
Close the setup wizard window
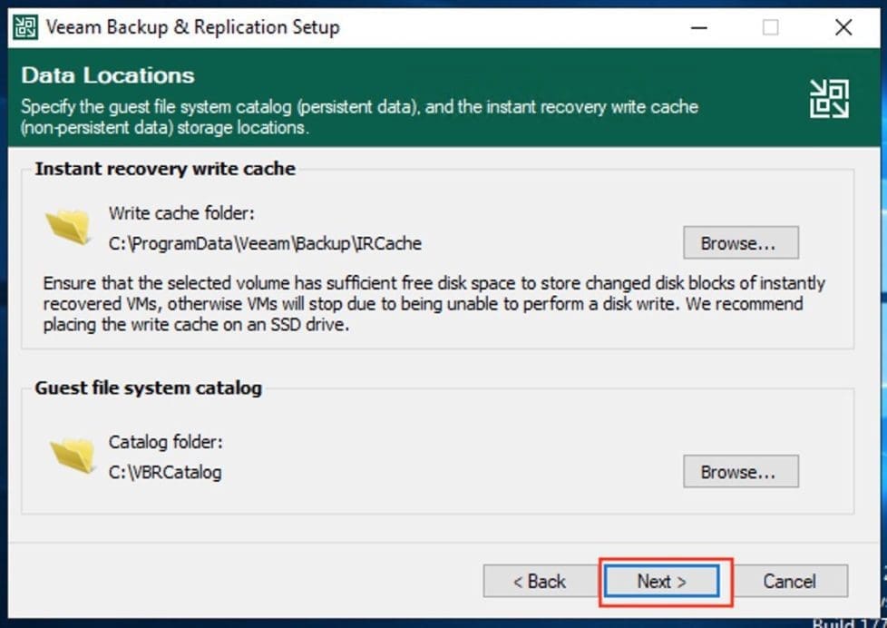coord(843,27)
